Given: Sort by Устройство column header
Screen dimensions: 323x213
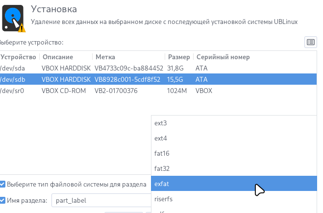Looking at the screenshot, I should pyautogui.click(x=18, y=57).
